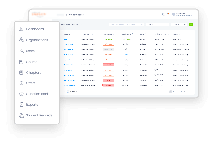
Task: Open notifications with the bell icon
Action: (x=168, y=14)
